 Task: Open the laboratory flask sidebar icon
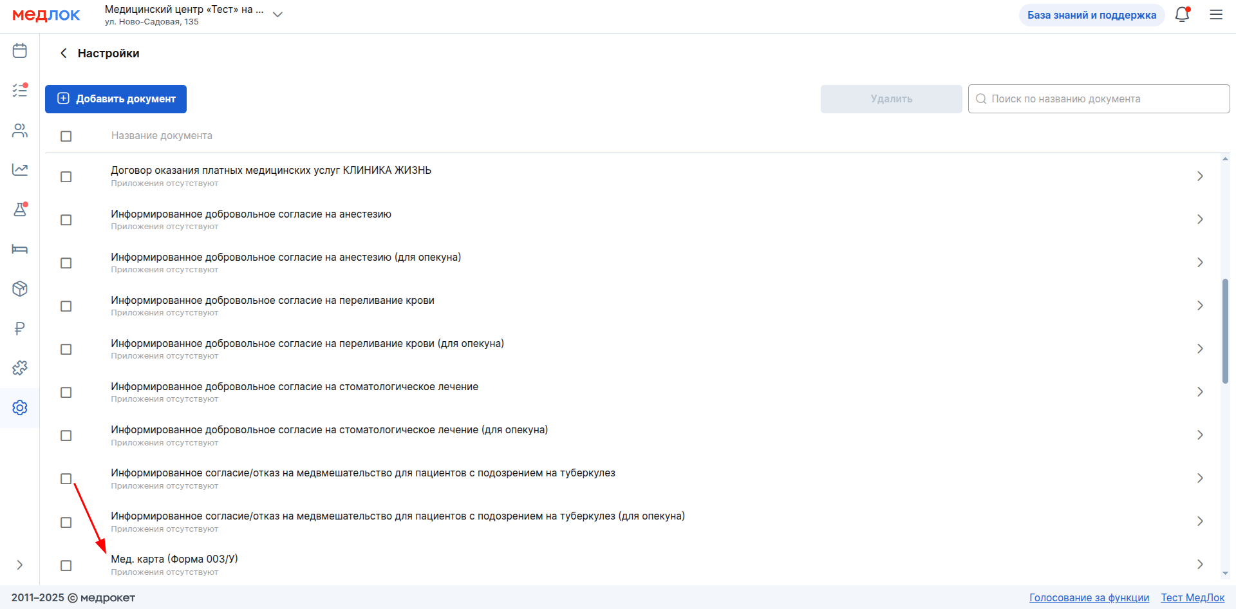pyautogui.click(x=20, y=210)
